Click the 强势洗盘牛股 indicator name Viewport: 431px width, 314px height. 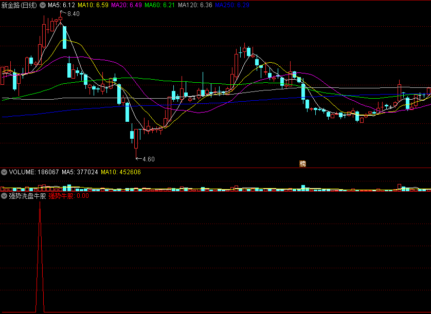click(27, 196)
